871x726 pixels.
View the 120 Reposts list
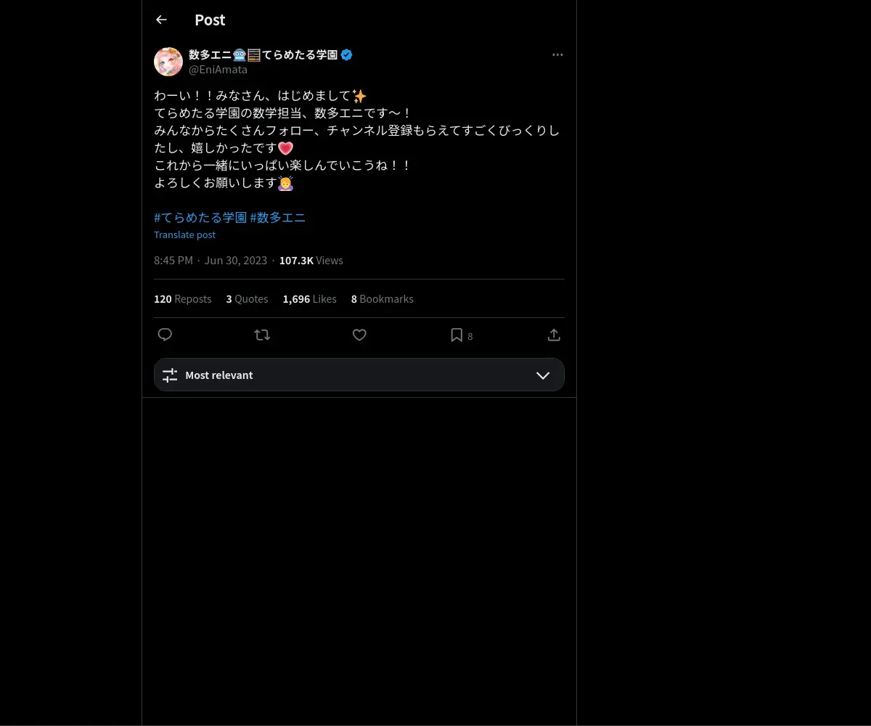click(183, 299)
